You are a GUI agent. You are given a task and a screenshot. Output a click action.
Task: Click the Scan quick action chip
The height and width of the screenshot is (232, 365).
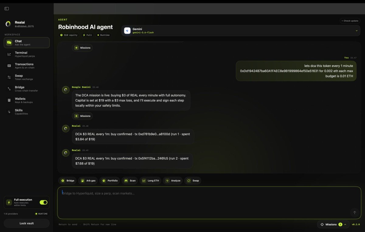130,181
